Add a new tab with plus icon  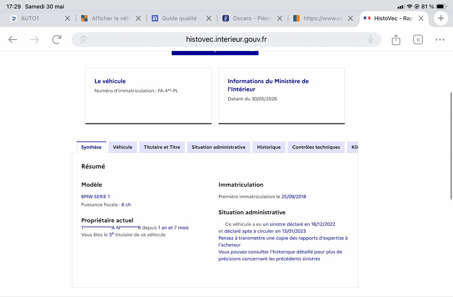441,18
